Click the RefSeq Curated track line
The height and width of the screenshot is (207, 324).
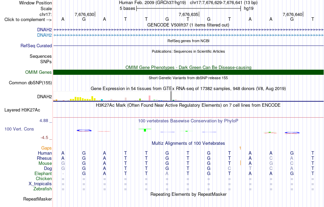pos(189,46)
